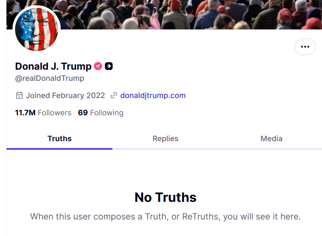Click the calendar icon beside the join date
Viewport: 322px width, 236px height.
pyautogui.click(x=19, y=96)
